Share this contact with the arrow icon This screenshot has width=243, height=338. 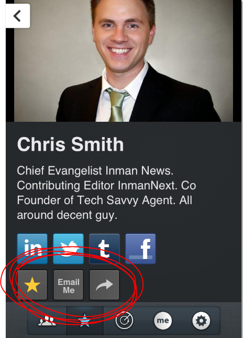coord(105,285)
